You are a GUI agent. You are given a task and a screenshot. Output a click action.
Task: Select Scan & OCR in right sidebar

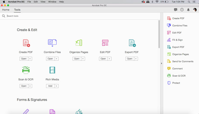pyautogui.click(x=176, y=76)
